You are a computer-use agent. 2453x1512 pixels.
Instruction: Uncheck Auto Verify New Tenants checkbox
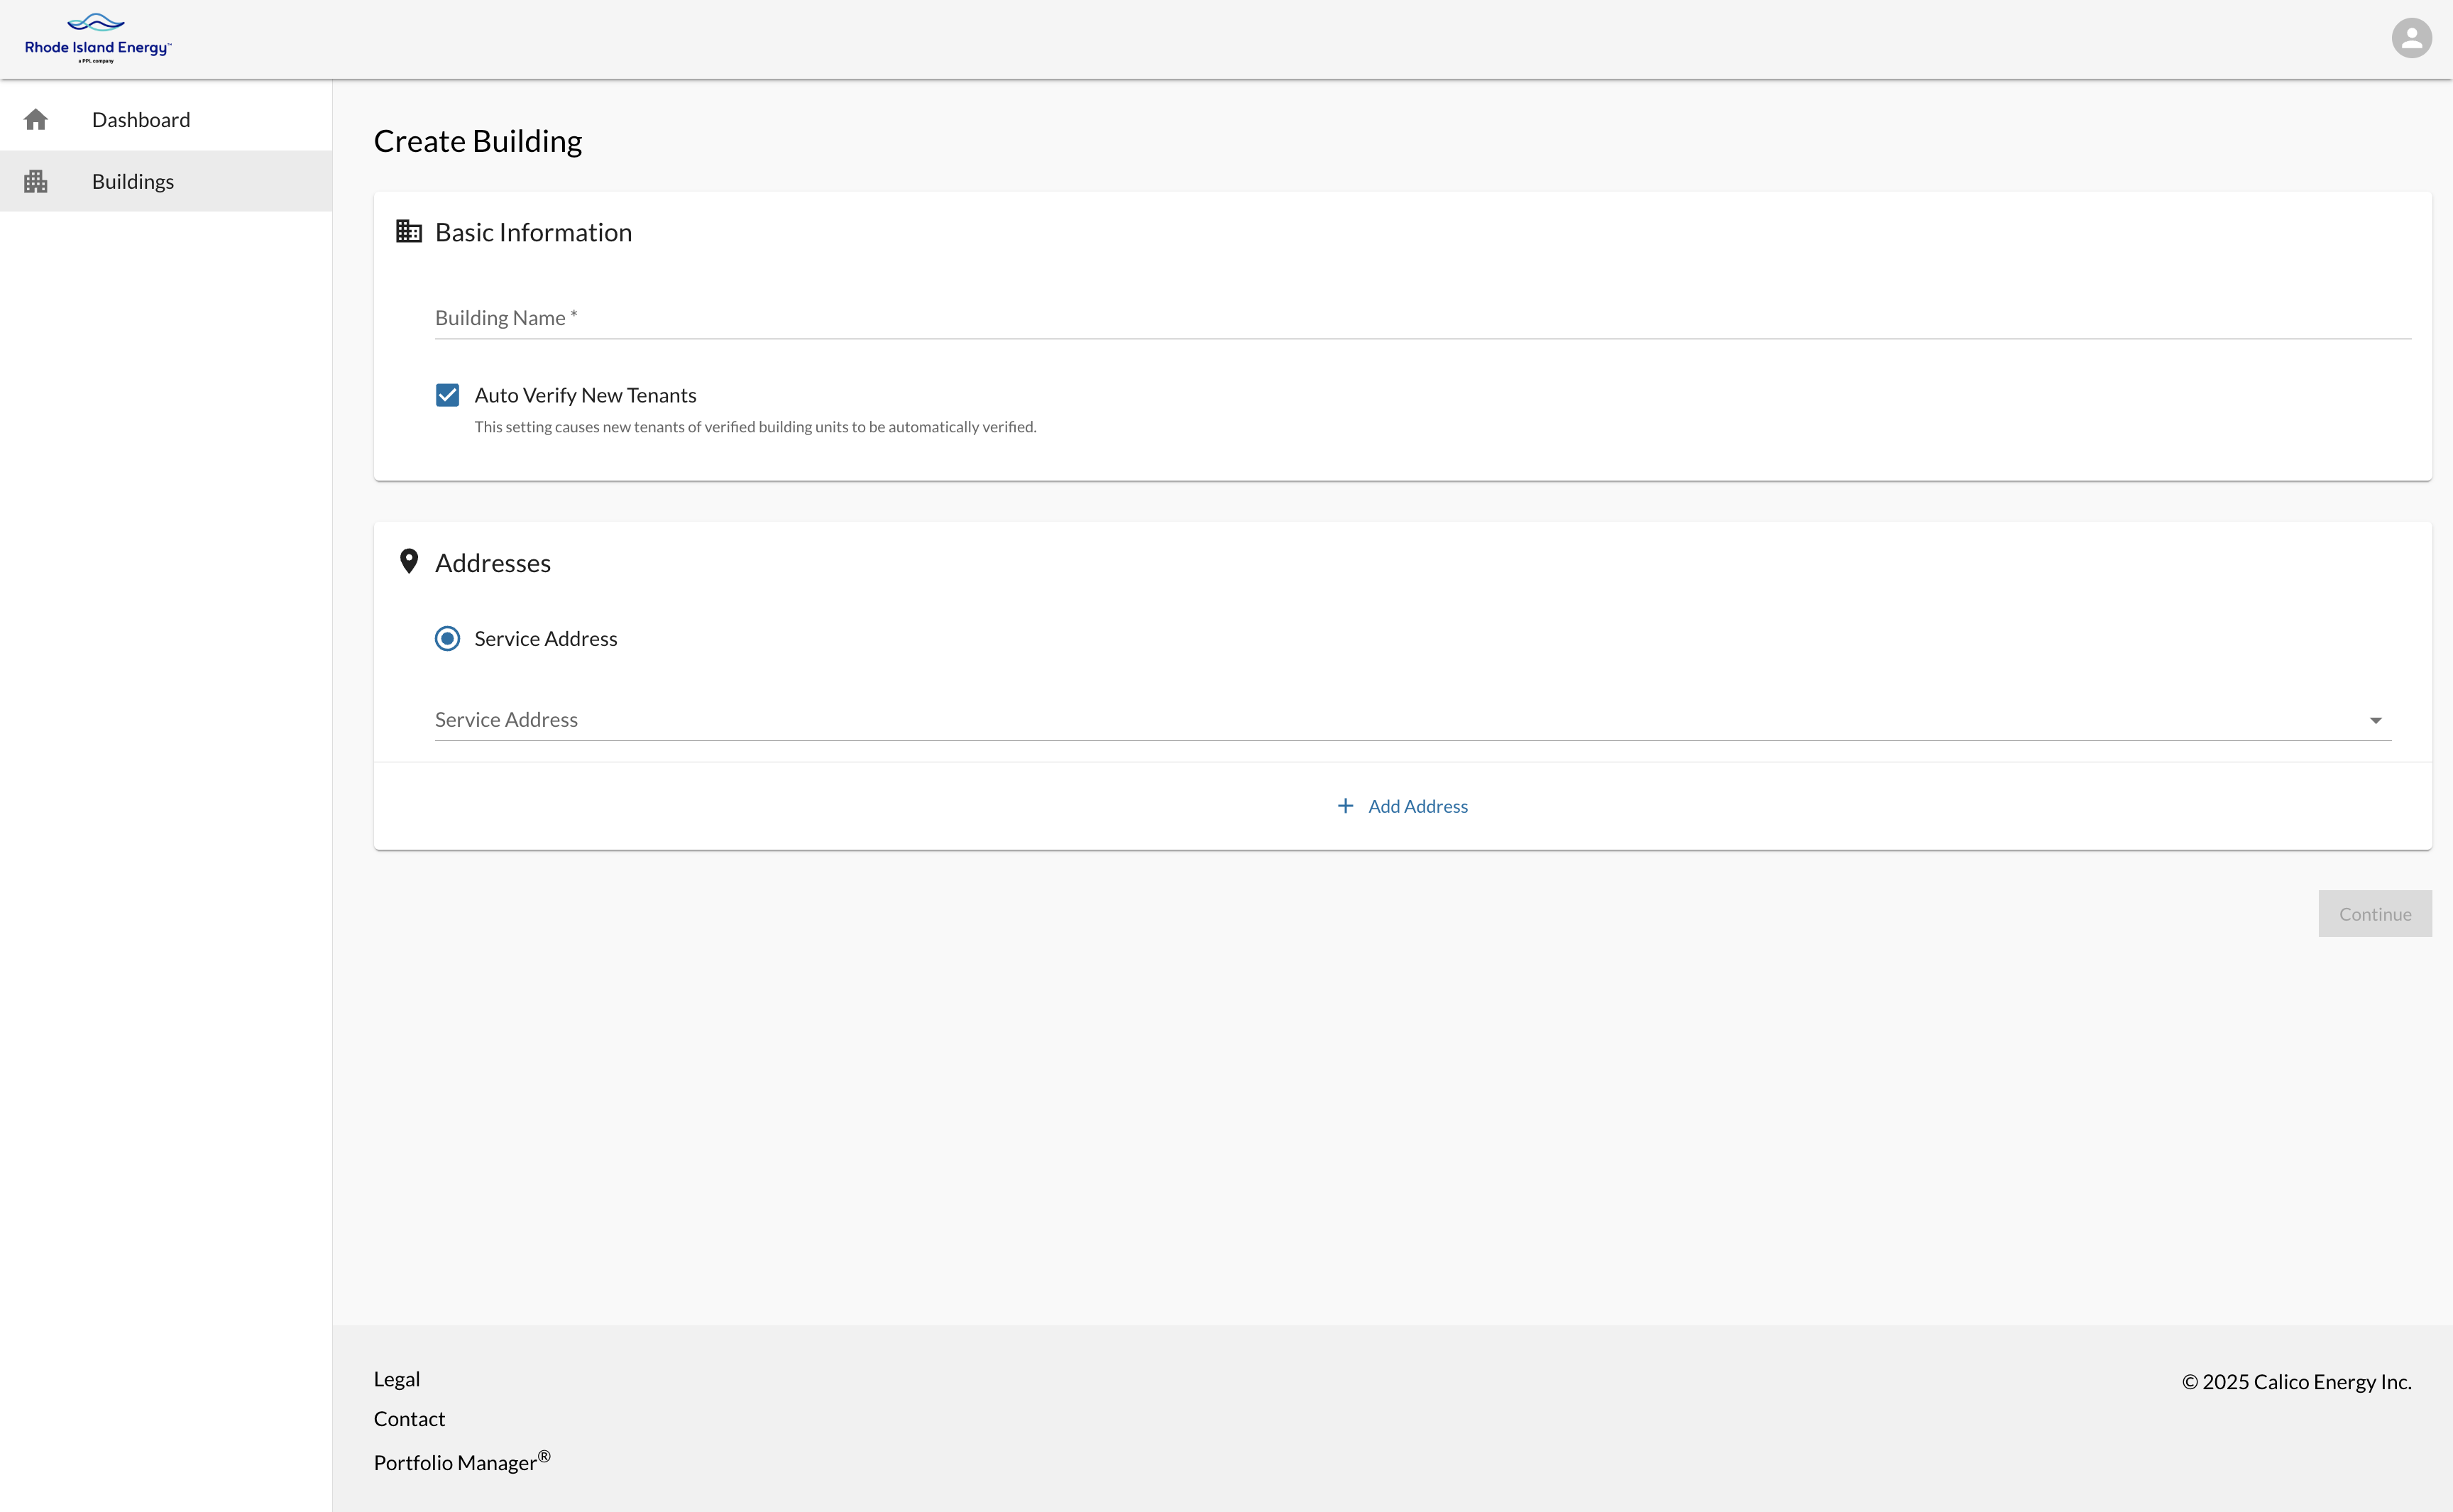click(447, 395)
